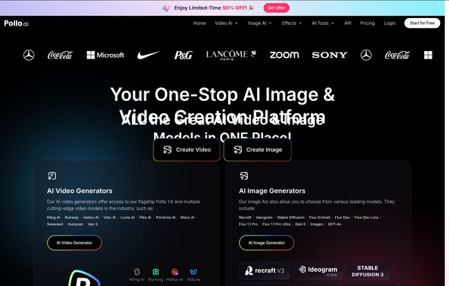This screenshot has width=449, height=286.
Task: Expand the AI Tools dropdown menu
Action: [x=323, y=23]
